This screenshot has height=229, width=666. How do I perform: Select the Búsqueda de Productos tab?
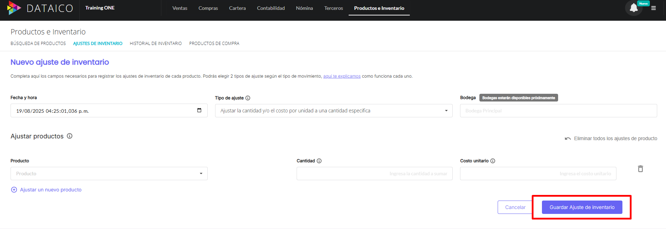38,44
